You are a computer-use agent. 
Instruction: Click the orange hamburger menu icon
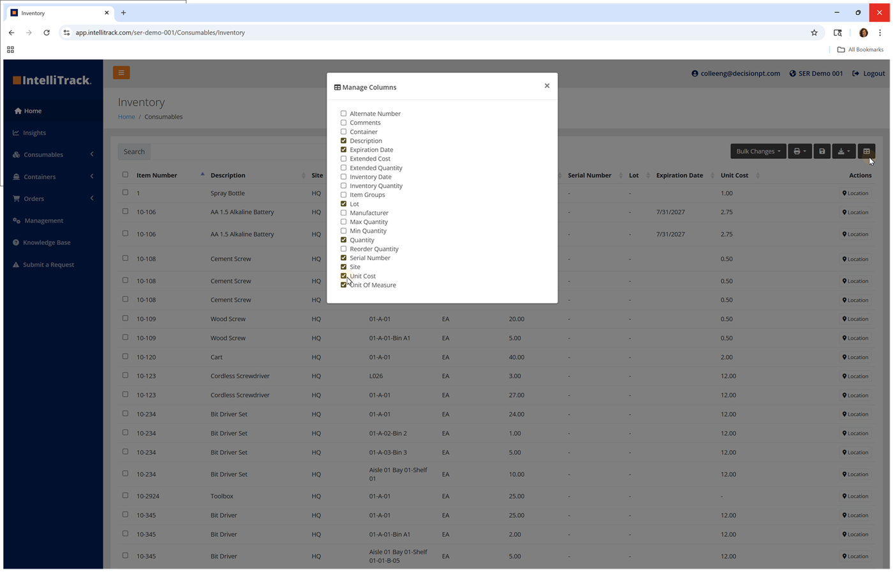click(x=121, y=73)
